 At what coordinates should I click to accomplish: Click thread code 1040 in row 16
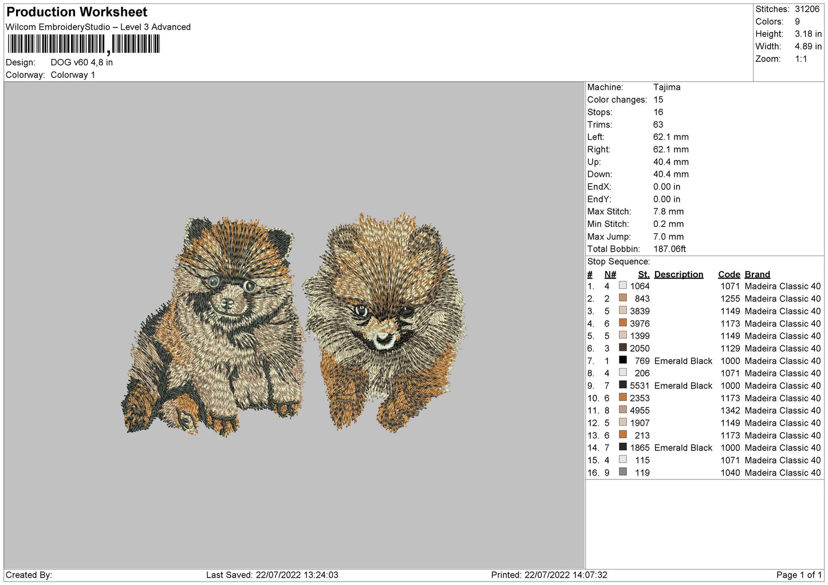[x=730, y=473]
